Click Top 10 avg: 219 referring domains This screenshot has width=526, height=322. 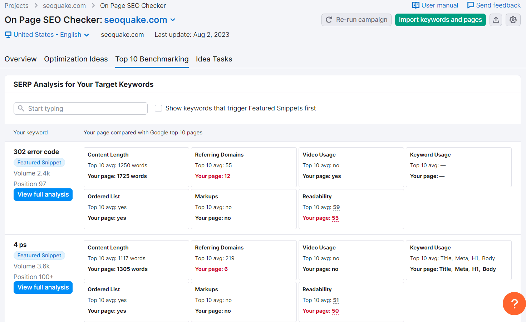[x=215, y=258]
